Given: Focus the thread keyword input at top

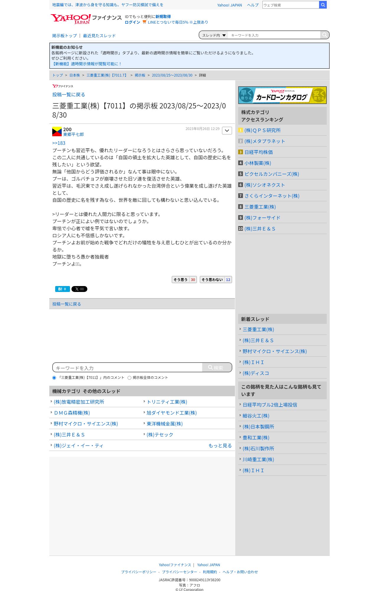Looking at the screenshot, I should click(274, 35).
